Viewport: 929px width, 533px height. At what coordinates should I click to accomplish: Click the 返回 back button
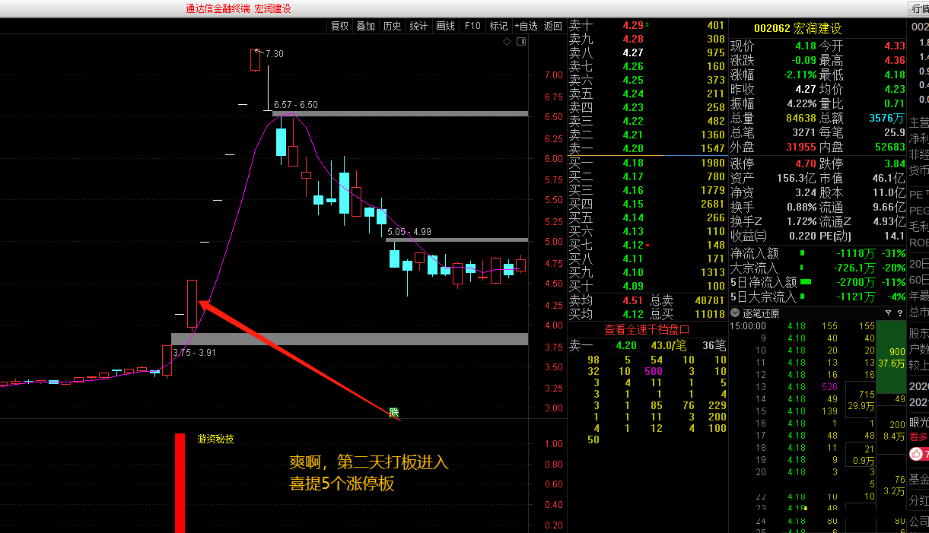pyautogui.click(x=552, y=26)
